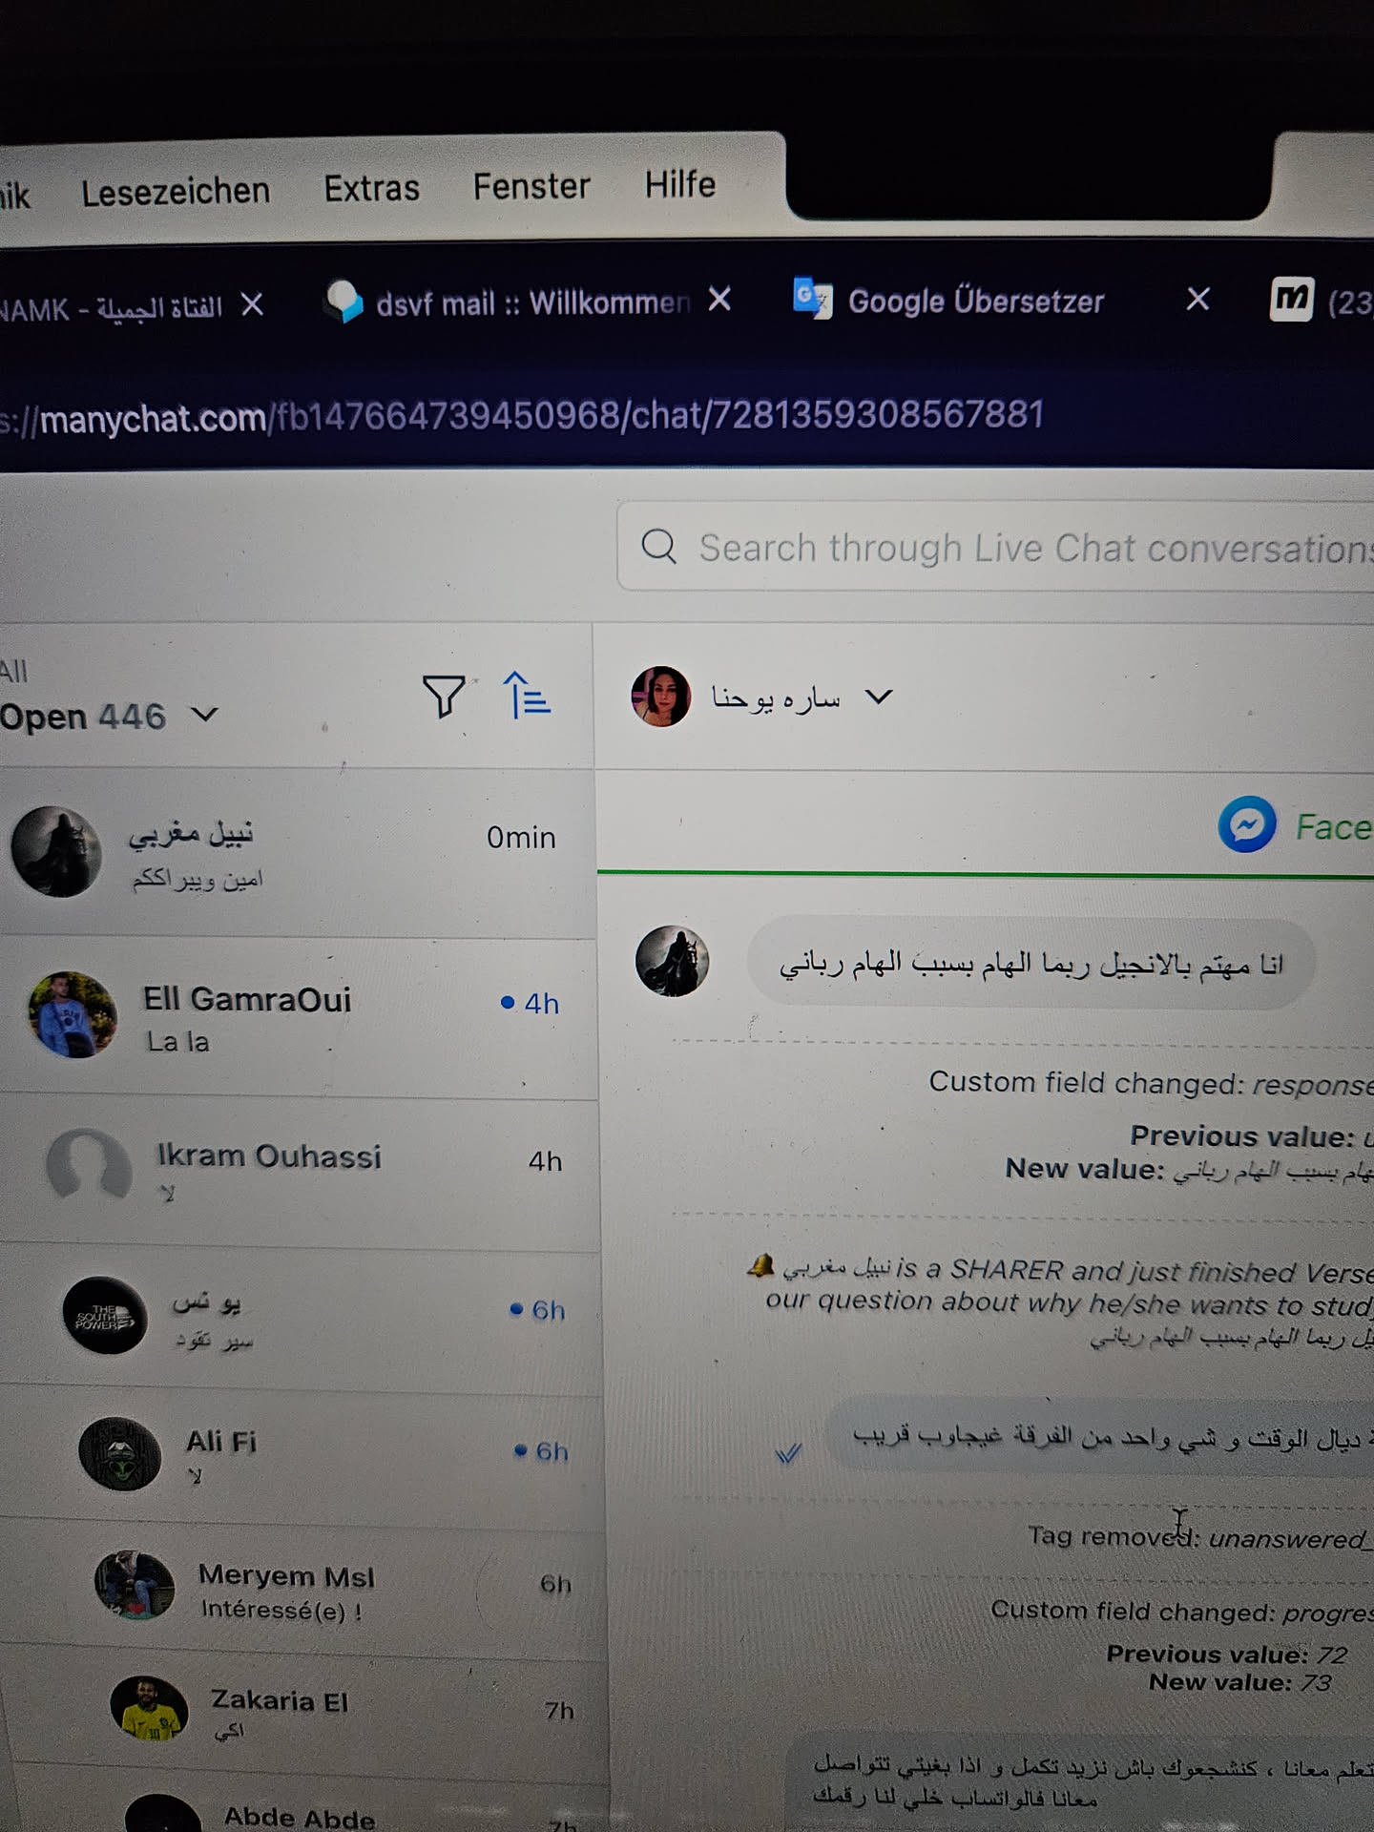The height and width of the screenshot is (1832, 1374).
Task: Close the Google Übersetzer tab
Action: (1197, 300)
